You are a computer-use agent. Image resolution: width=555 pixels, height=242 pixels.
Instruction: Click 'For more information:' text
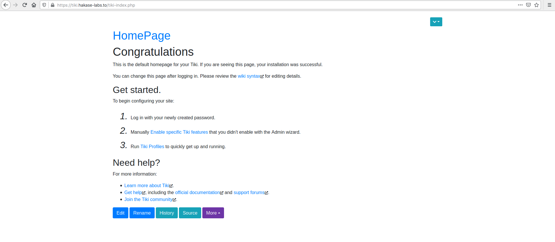tap(135, 174)
